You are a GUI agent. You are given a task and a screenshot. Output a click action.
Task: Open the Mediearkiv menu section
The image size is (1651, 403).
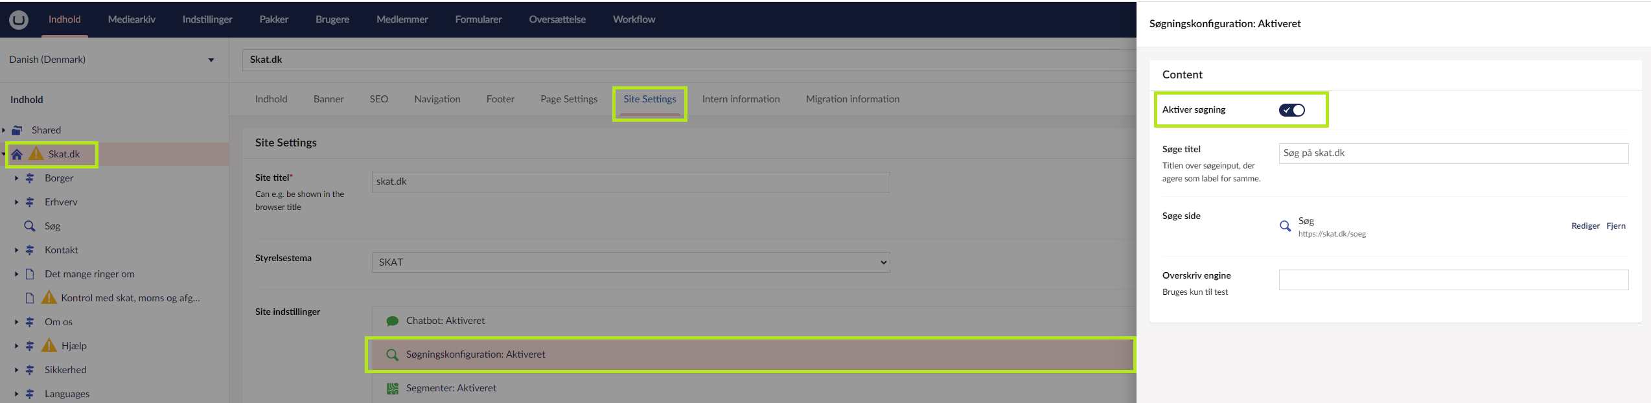click(132, 19)
